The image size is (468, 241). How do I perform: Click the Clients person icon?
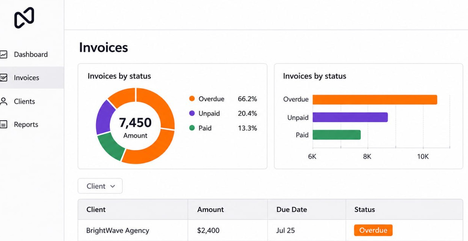pos(4,102)
